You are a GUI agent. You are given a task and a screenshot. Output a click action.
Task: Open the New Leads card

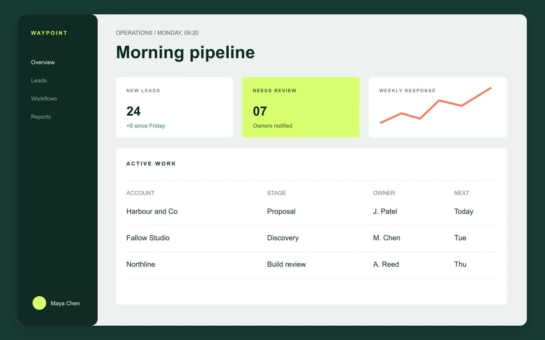tap(174, 107)
